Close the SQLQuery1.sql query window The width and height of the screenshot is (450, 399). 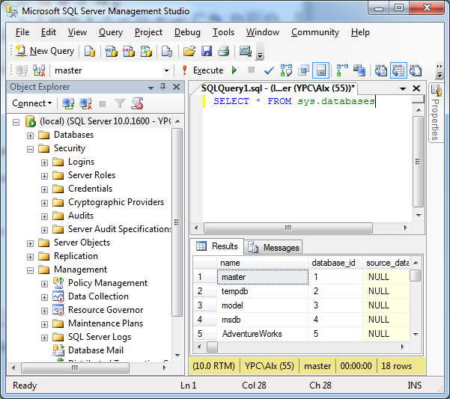[x=416, y=88]
